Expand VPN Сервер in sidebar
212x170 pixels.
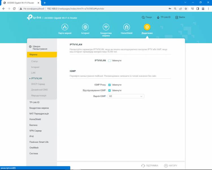(x=36, y=131)
